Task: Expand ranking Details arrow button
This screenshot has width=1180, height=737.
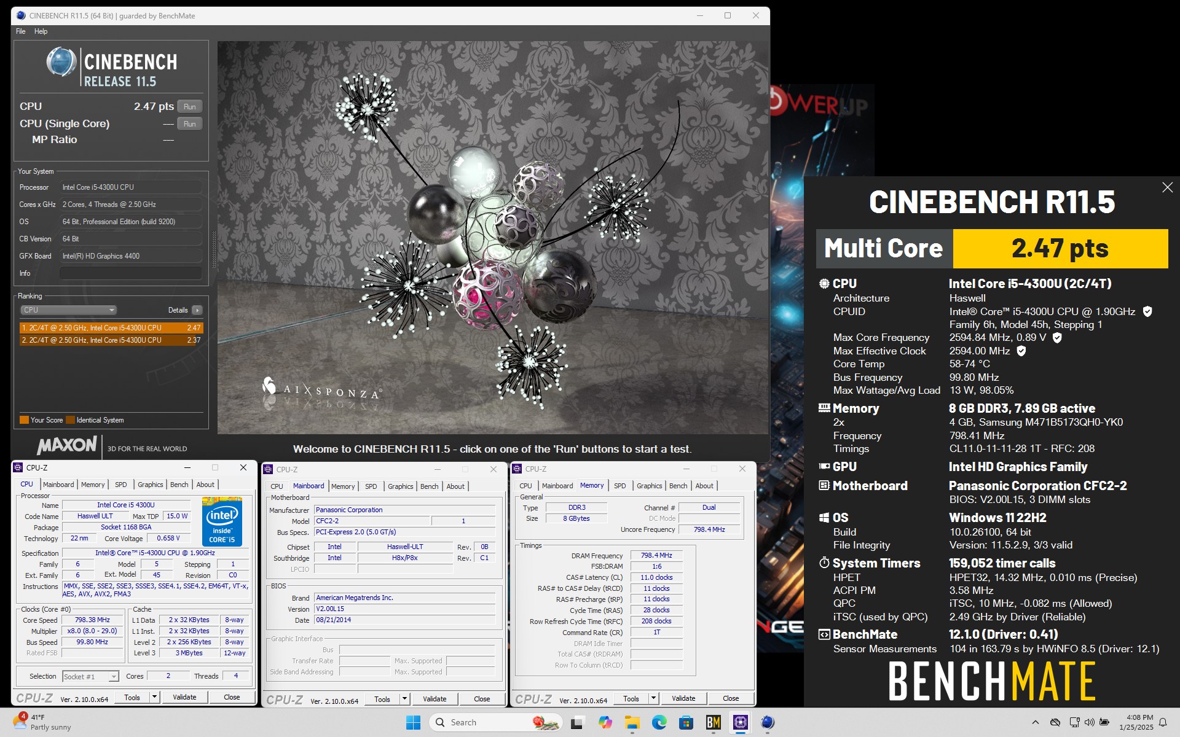Action: tap(197, 310)
